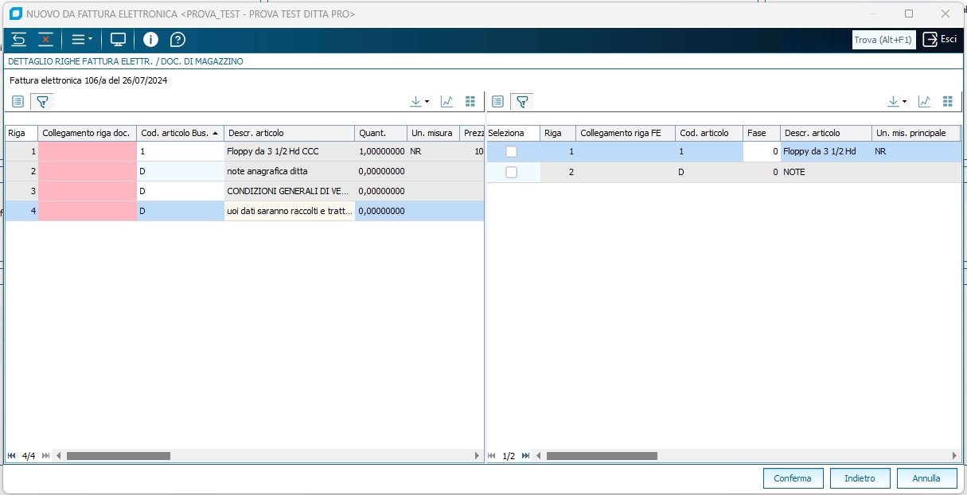Check the Seleziona box for Floppy row
This screenshot has height=495, width=967.
point(511,151)
